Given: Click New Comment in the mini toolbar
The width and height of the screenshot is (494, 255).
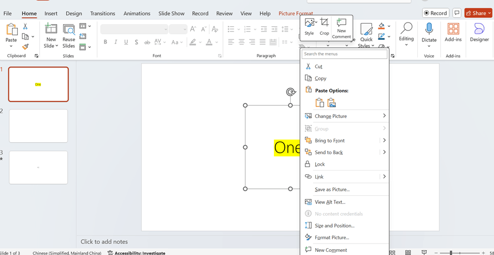Looking at the screenshot, I should [342, 28].
